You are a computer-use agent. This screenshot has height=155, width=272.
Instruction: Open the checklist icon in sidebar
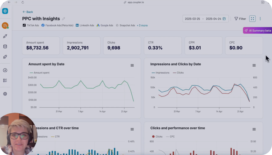pos(5,81)
